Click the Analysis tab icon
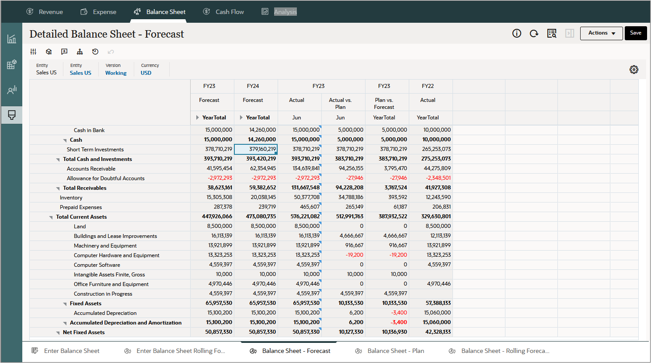Screen dimensions: 651x363 point(265,11)
